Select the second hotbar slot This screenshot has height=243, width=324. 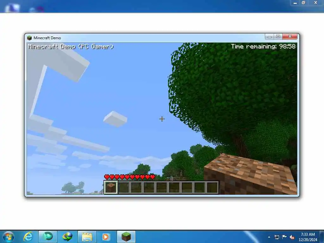click(x=124, y=188)
